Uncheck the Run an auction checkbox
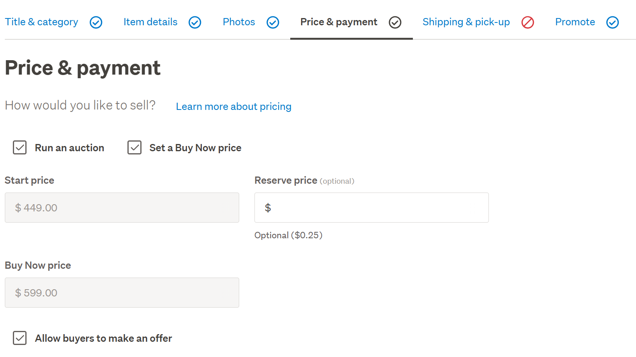This screenshot has width=636, height=357. pos(20,148)
